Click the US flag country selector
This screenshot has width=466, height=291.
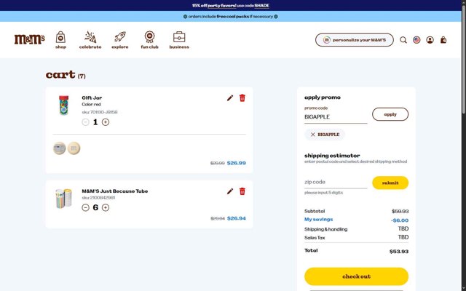[416, 40]
